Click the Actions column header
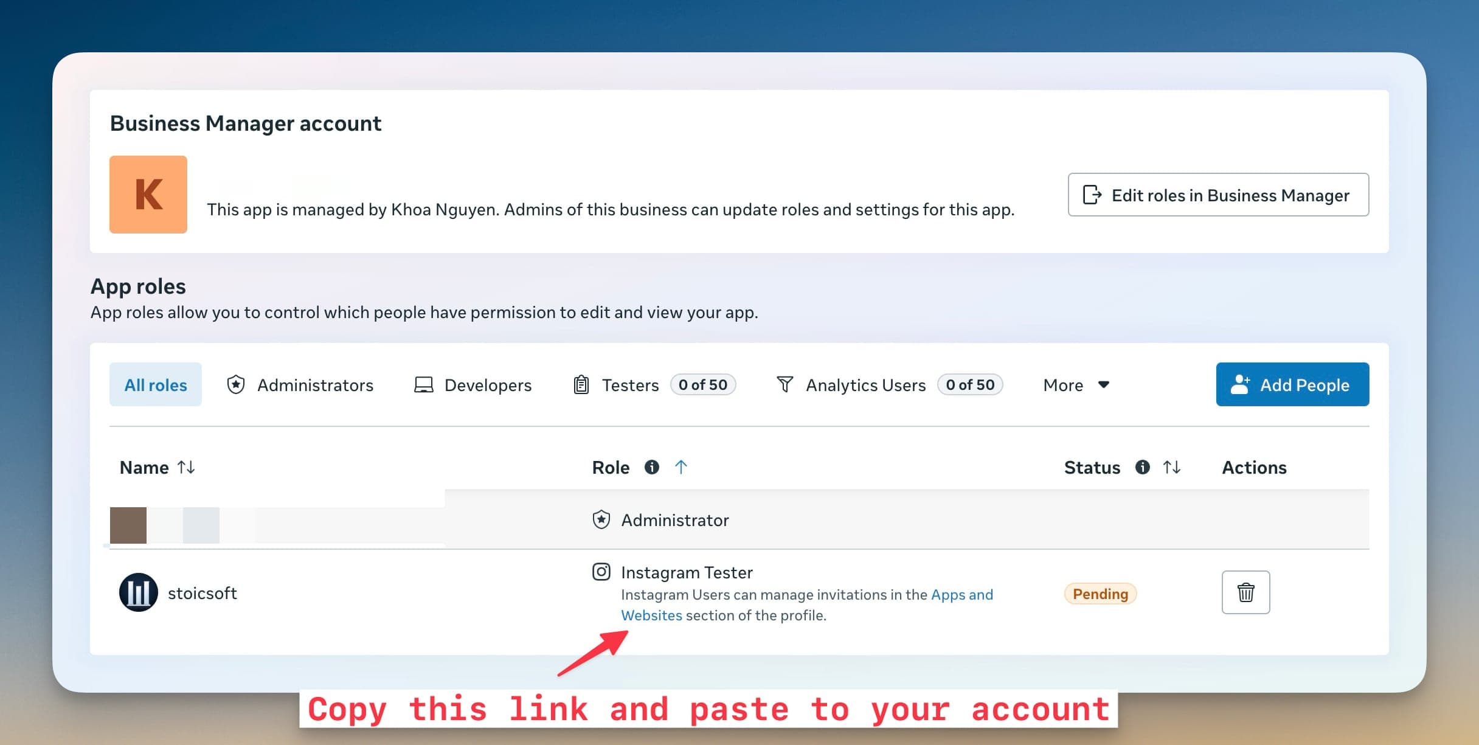 [1255, 467]
